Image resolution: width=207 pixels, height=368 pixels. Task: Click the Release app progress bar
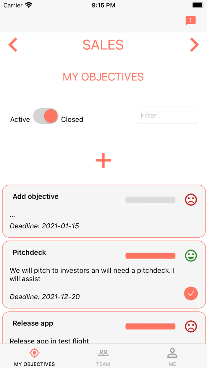pyautogui.click(x=151, y=327)
